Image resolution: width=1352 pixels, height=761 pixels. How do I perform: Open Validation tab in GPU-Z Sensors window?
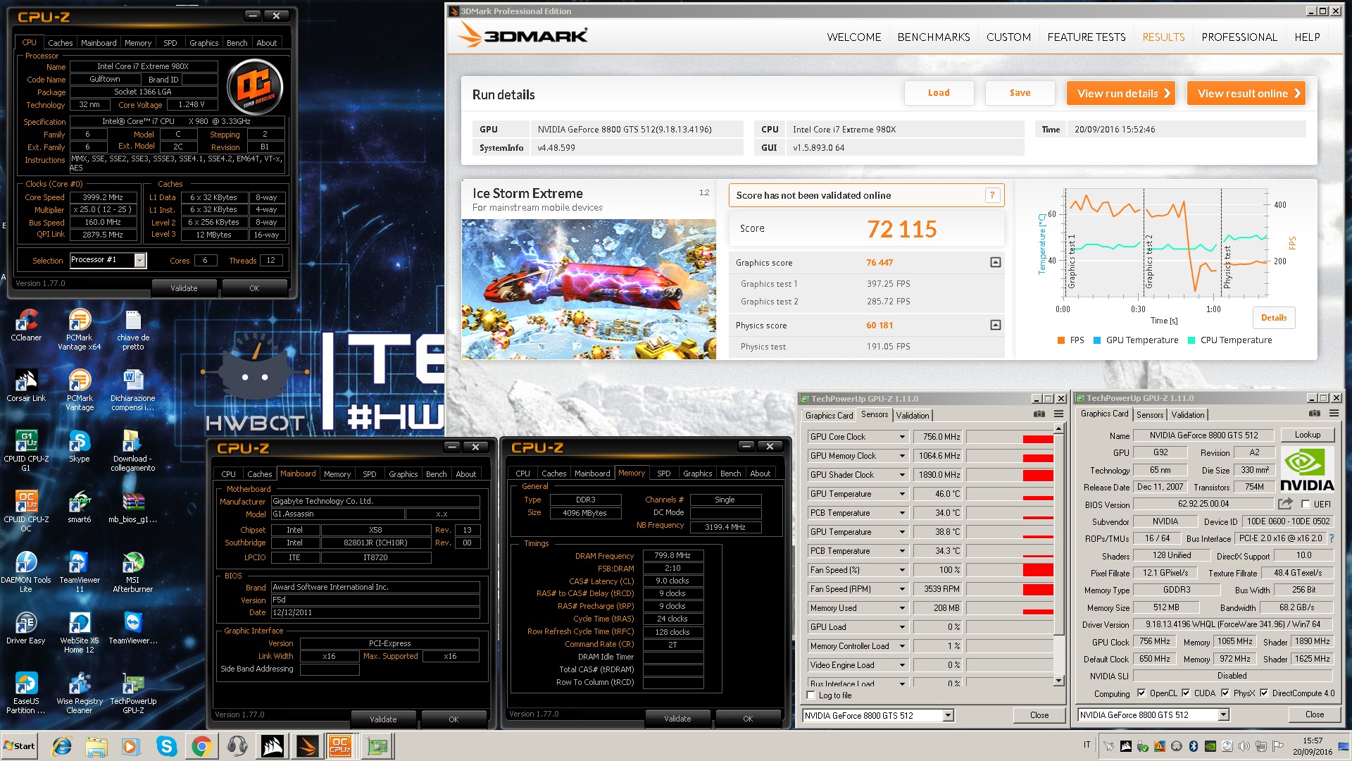click(x=913, y=416)
